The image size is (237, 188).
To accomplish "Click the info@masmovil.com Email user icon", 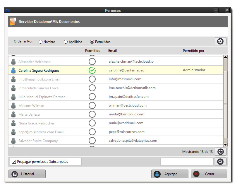I will click(13, 79).
